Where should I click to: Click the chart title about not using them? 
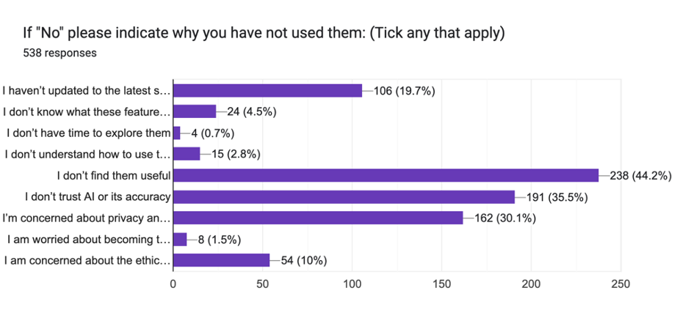[266, 34]
